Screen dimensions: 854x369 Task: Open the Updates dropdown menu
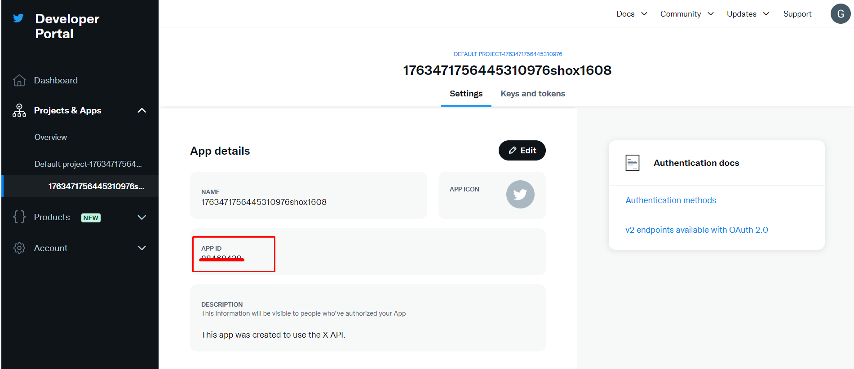[x=748, y=14]
